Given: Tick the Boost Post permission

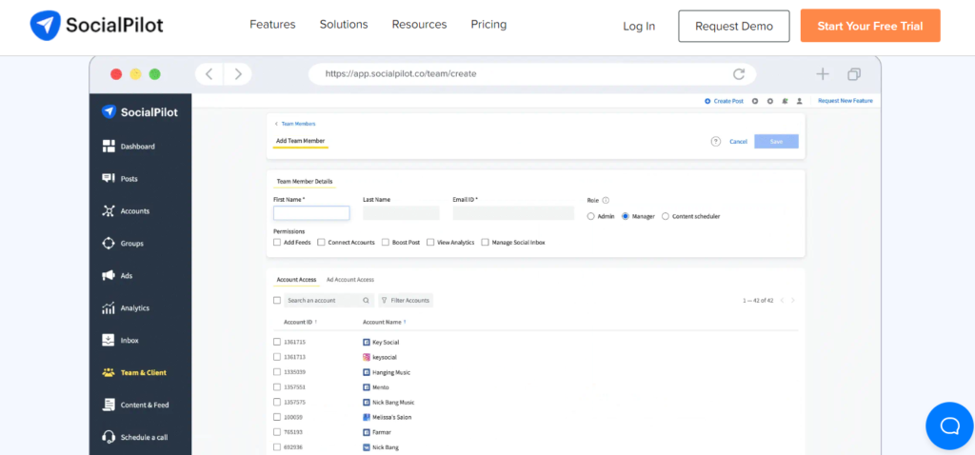Looking at the screenshot, I should pos(386,243).
